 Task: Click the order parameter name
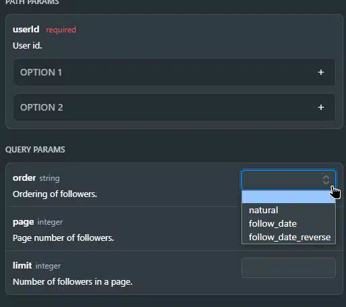(x=24, y=178)
